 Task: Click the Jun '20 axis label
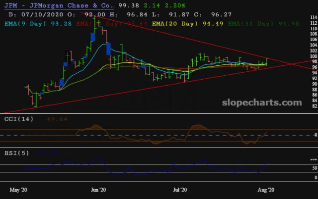[98, 190]
